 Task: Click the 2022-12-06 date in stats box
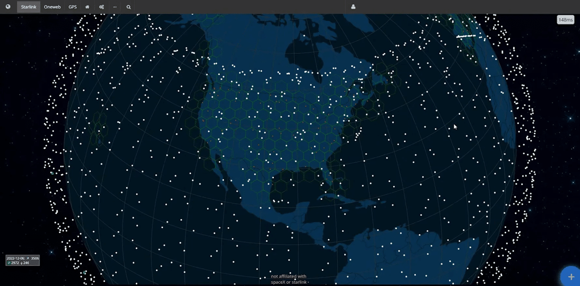point(16,258)
